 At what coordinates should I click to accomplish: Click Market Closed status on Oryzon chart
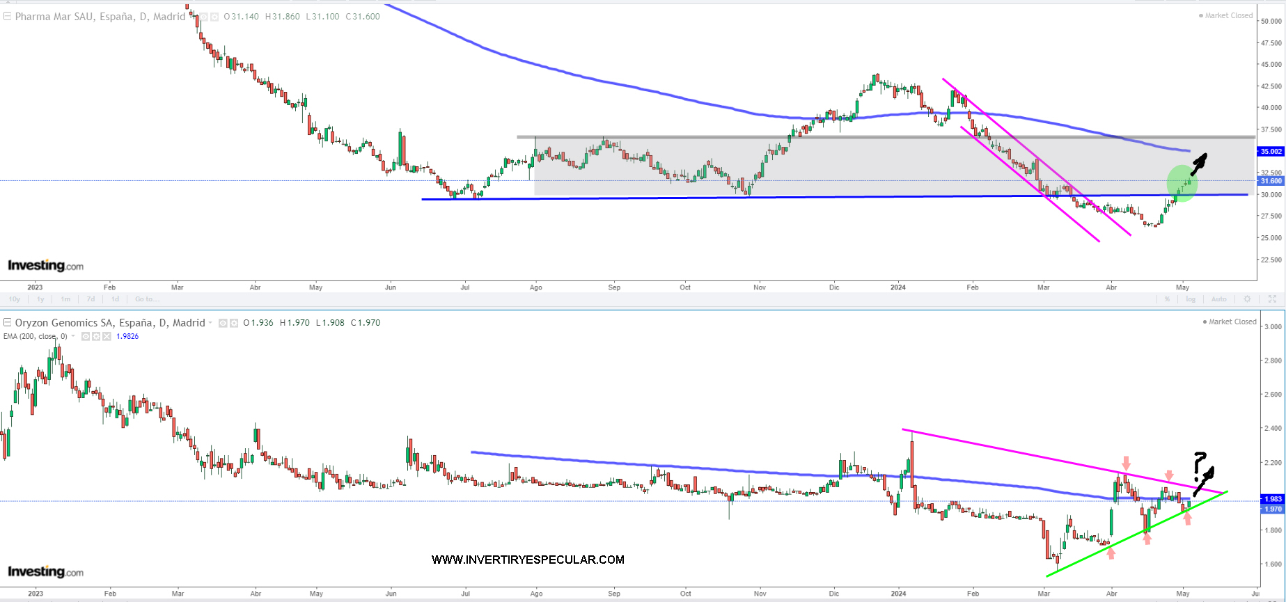1230,322
